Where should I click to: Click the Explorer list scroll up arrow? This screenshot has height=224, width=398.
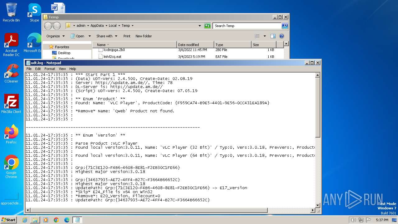pos(286,44)
